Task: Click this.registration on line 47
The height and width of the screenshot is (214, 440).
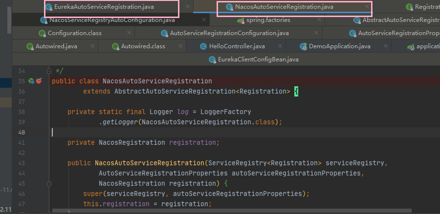Action: coord(116,204)
